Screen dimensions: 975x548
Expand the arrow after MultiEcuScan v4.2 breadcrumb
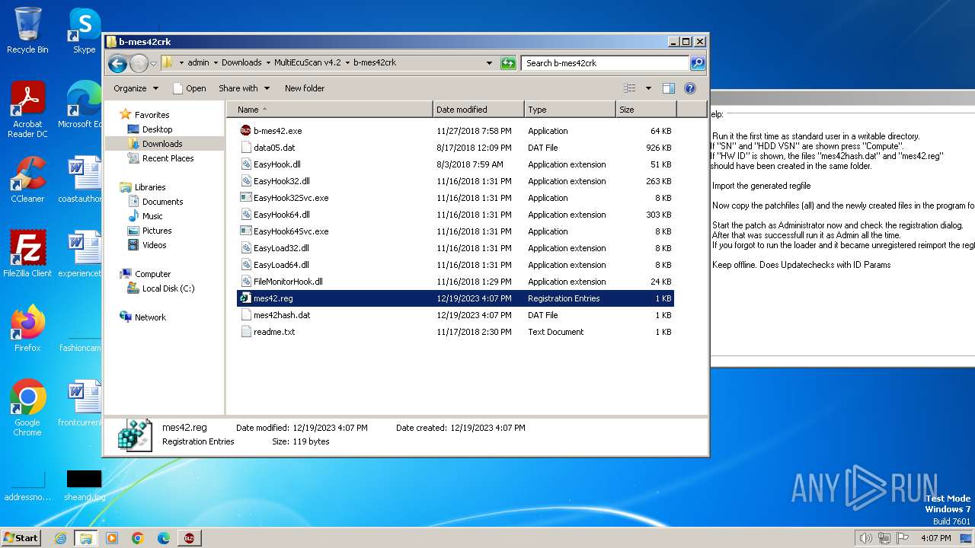coord(347,63)
